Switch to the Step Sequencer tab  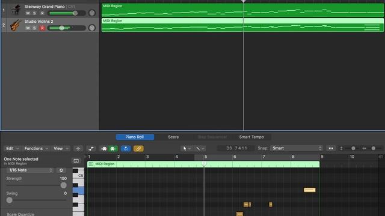212,137
